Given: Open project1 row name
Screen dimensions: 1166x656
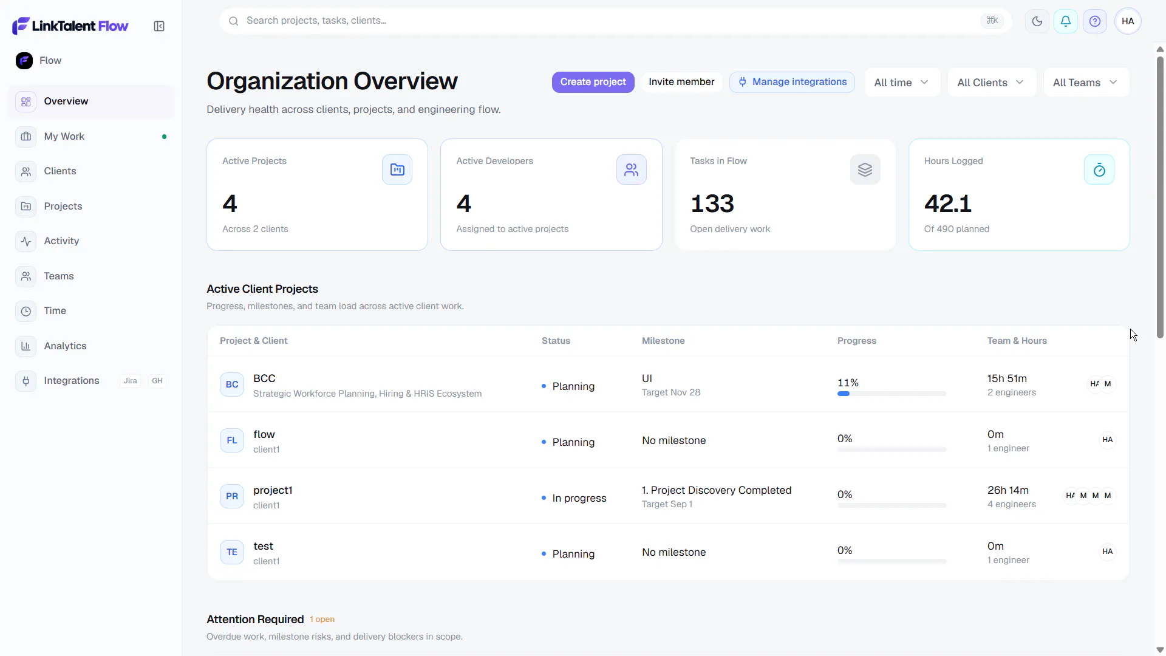Looking at the screenshot, I should (273, 490).
